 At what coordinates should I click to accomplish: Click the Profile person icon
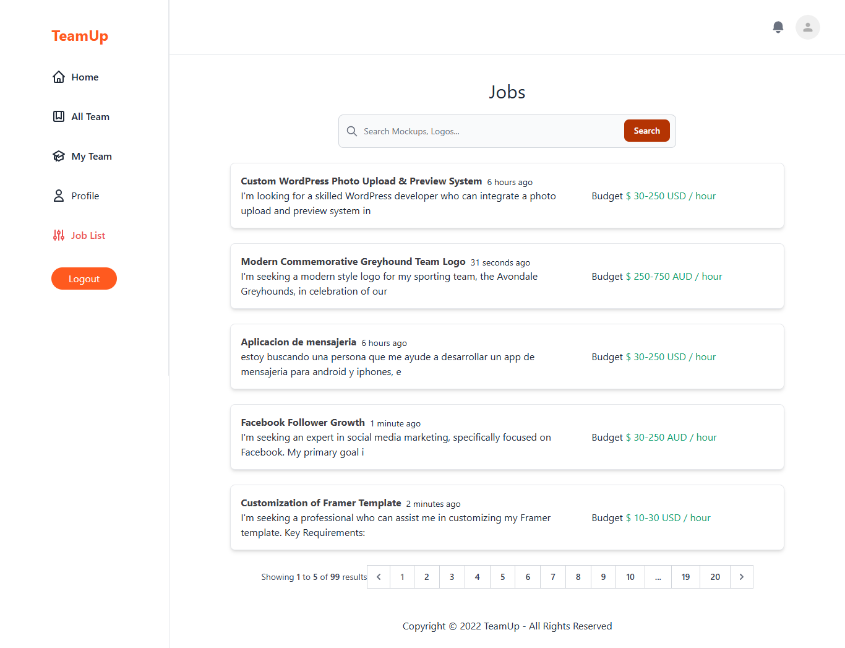pyautogui.click(x=59, y=196)
